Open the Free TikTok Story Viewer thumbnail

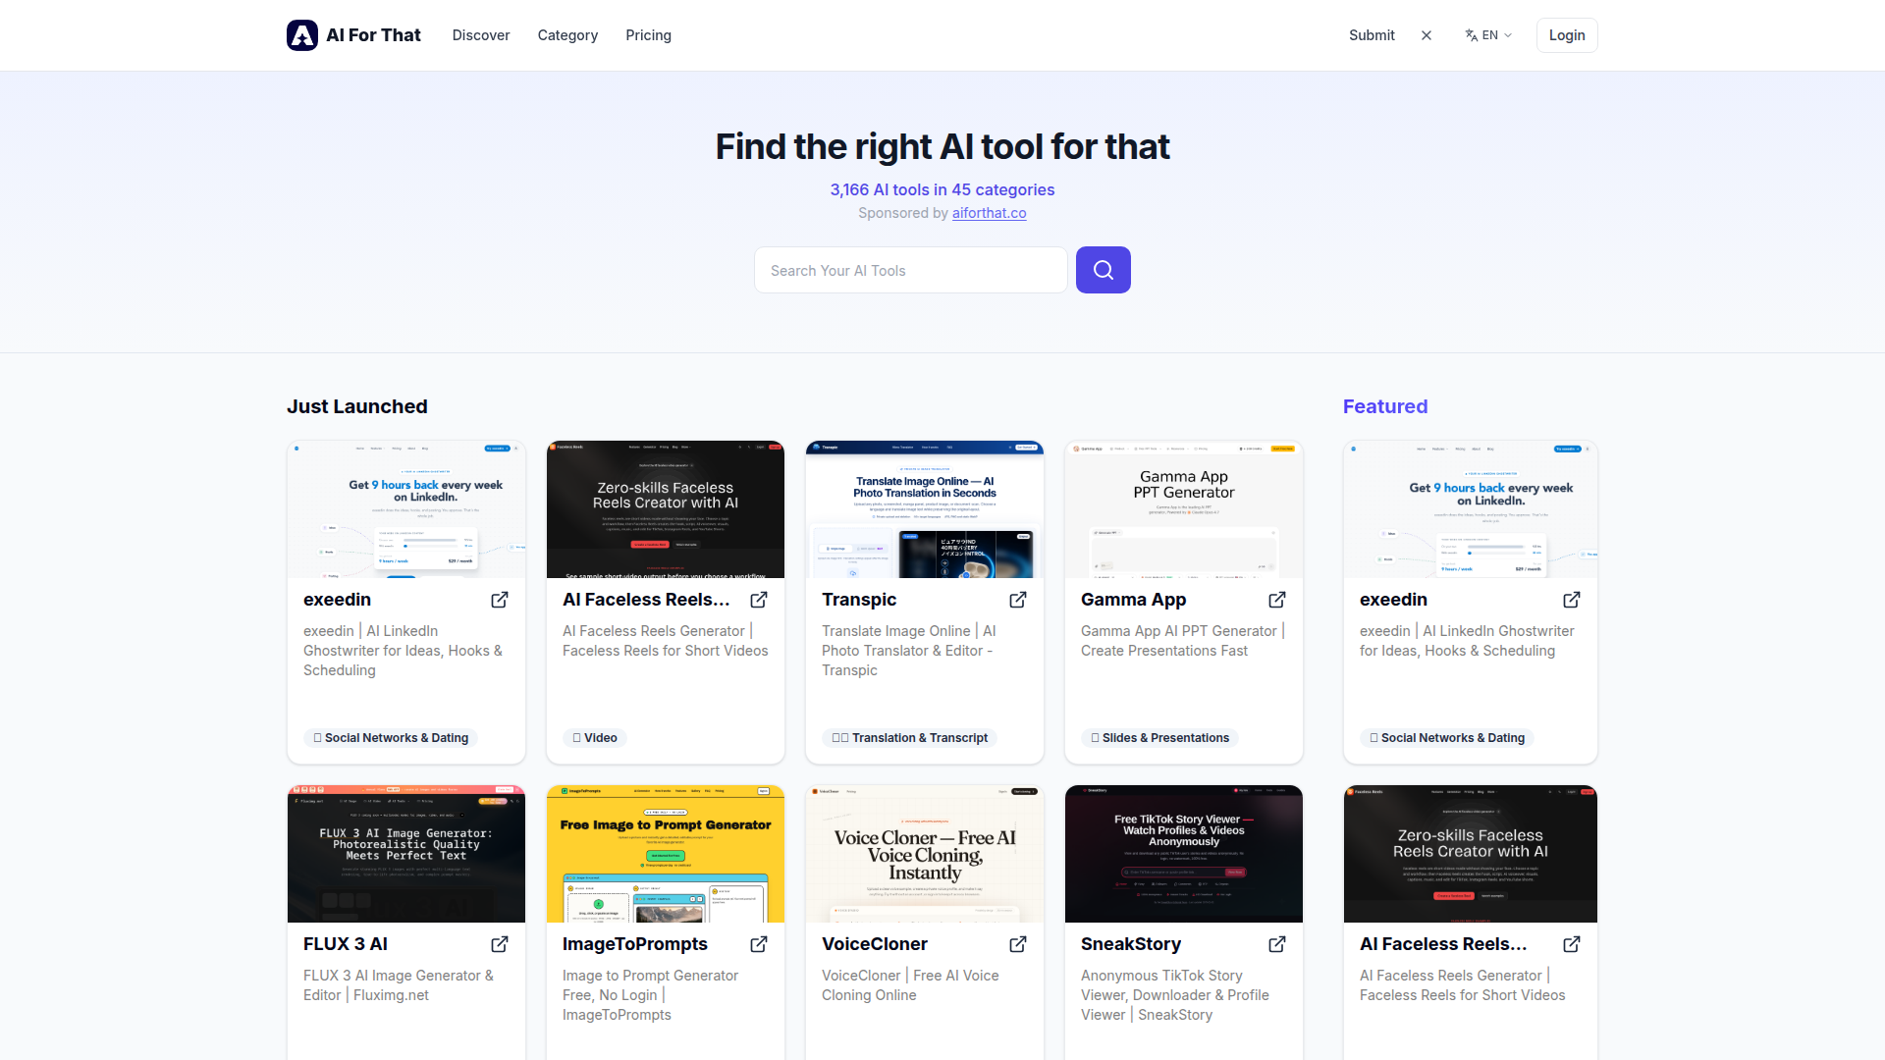click(1184, 854)
